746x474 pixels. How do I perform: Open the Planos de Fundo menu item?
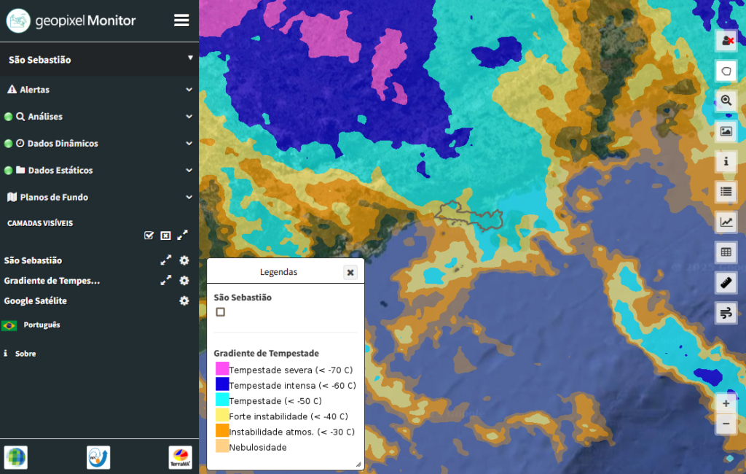99,198
